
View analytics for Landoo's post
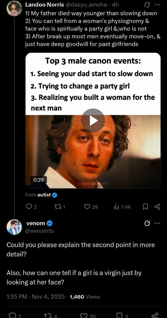click(x=116, y=207)
